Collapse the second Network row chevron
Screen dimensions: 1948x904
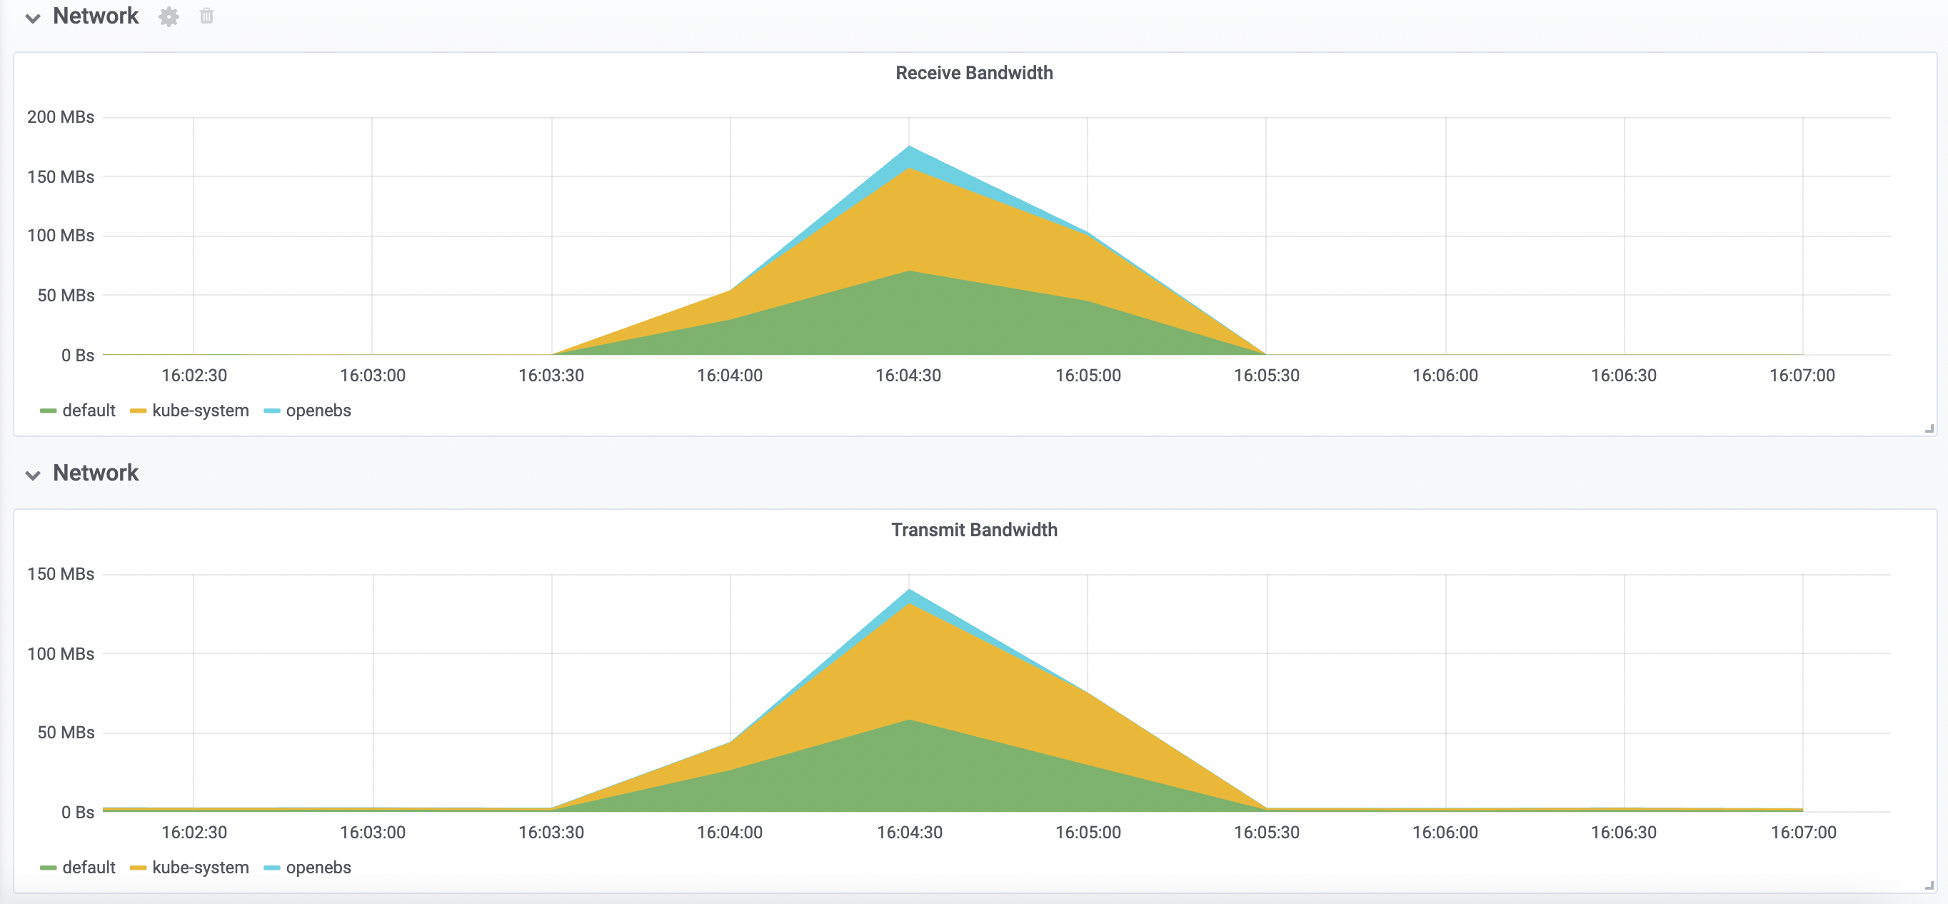(x=33, y=475)
